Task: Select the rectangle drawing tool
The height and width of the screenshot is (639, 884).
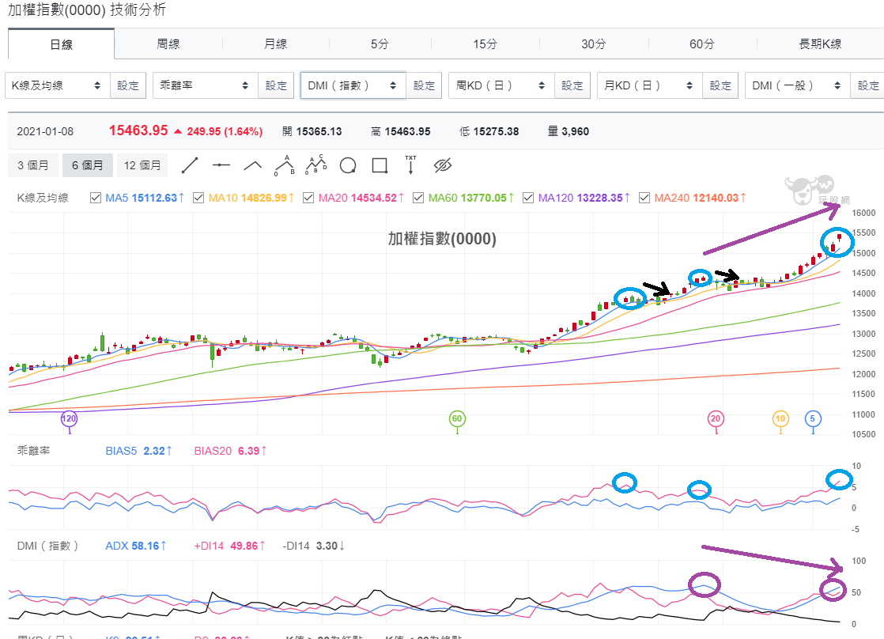Action: [x=380, y=166]
